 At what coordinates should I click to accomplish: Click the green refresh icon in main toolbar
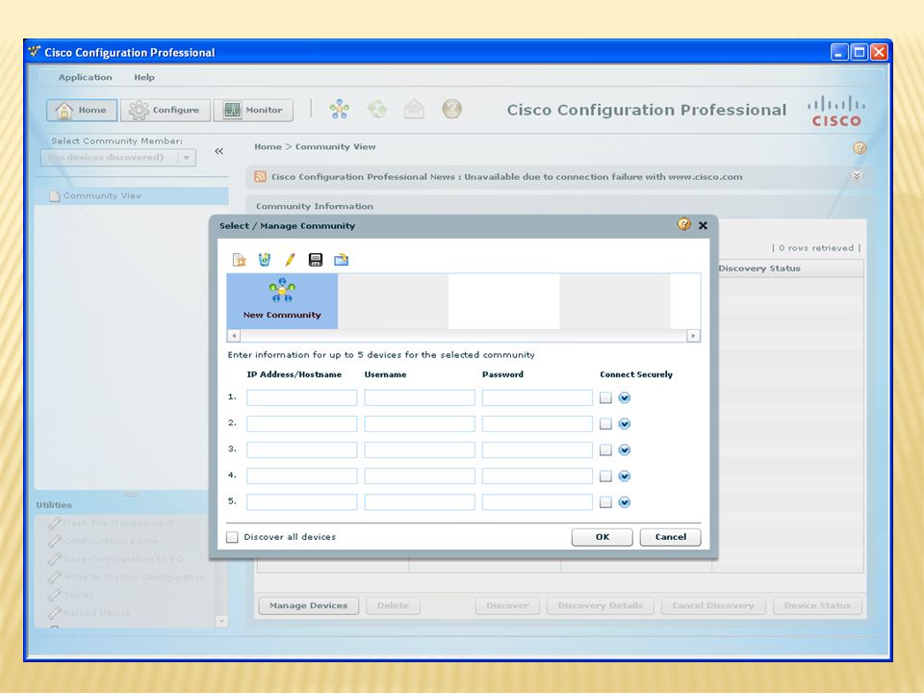point(377,109)
